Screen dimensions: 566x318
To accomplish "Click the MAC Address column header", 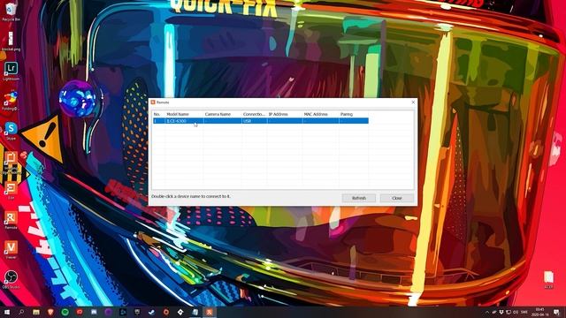I will pyautogui.click(x=320, y=114).
